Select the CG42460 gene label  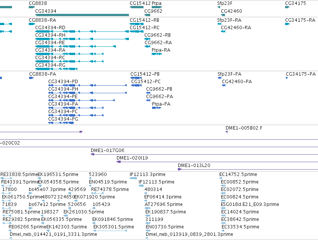point(231,11)
